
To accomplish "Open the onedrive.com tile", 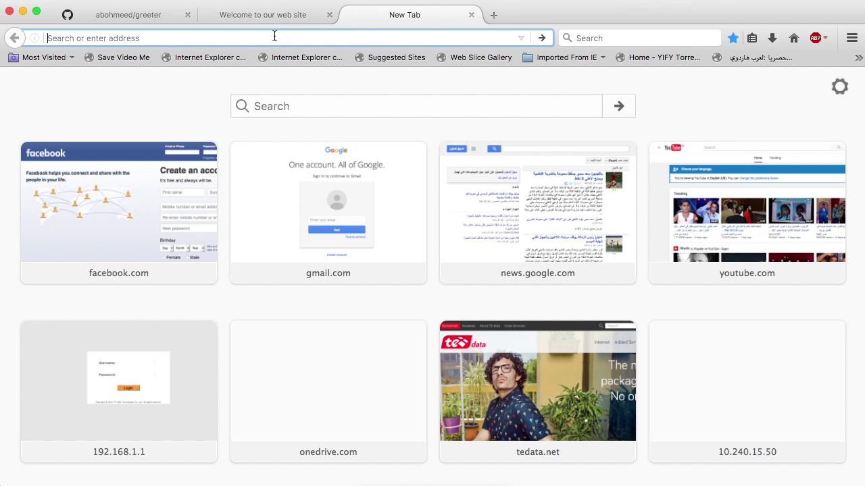I will click(328, 391).
